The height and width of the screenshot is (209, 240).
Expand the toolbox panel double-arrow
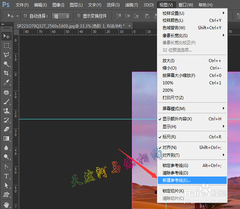3,24
